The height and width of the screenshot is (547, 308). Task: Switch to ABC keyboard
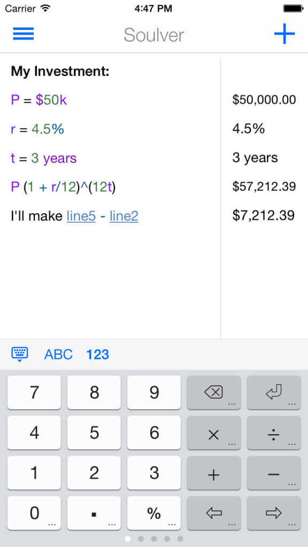tap(58, 355)
